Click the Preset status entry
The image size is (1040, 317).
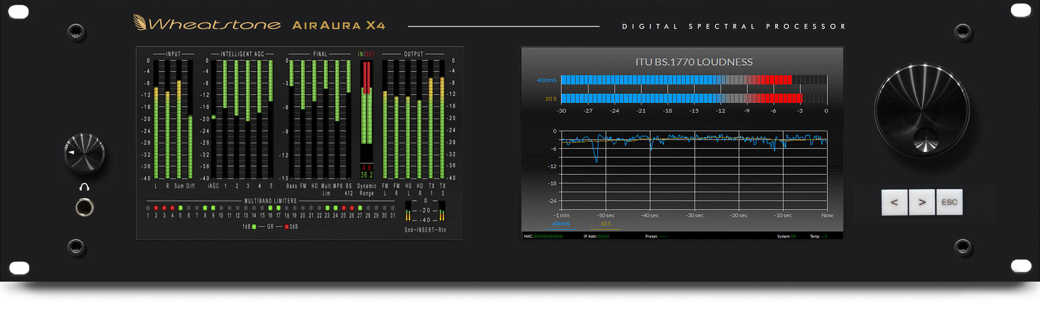(656, 236)
